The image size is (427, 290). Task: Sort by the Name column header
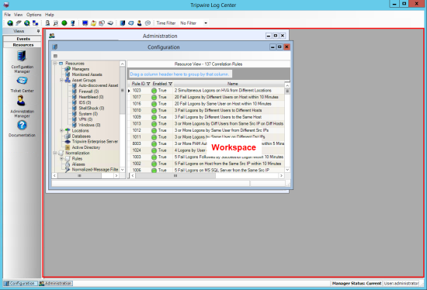[x=233, y=84]
